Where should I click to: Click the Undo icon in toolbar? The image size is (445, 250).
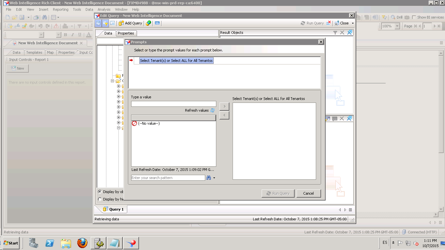[x=40, y=26]
